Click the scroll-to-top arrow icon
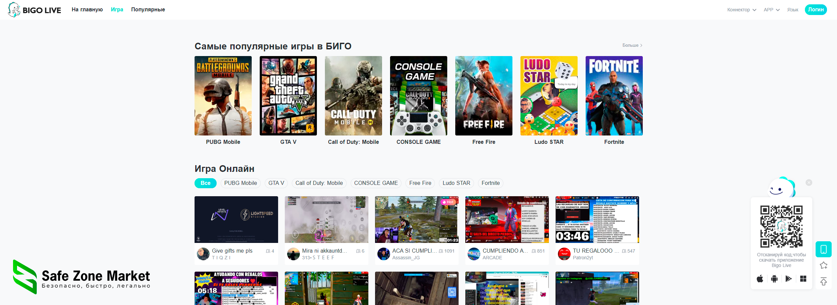 click(x=823, y=281)
